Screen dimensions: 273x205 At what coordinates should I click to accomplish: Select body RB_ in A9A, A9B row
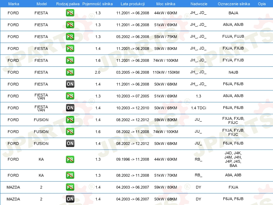[x=199, y=175]
